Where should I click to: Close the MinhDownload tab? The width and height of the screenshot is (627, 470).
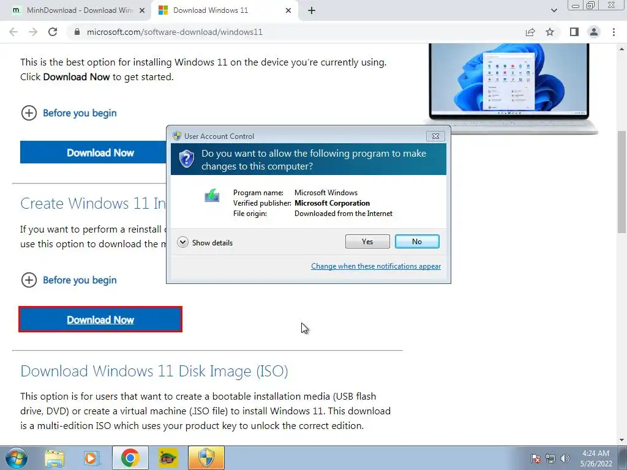(141, 10)
